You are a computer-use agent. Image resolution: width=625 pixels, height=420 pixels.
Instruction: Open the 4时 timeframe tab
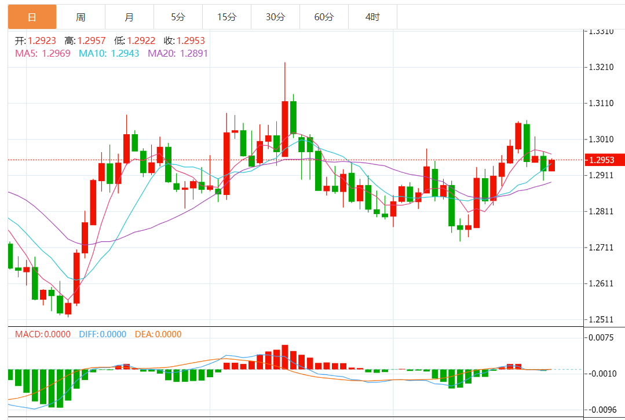(x=372, y=17)
